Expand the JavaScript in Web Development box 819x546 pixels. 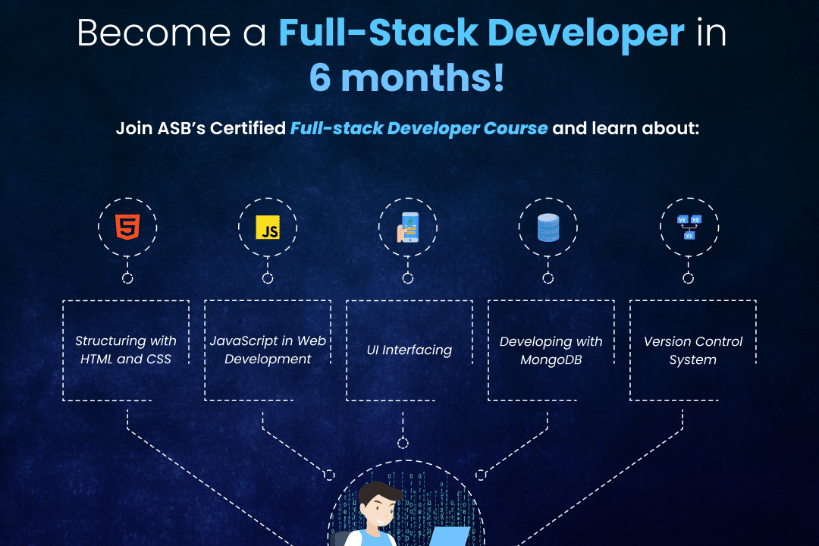point(267,350)
